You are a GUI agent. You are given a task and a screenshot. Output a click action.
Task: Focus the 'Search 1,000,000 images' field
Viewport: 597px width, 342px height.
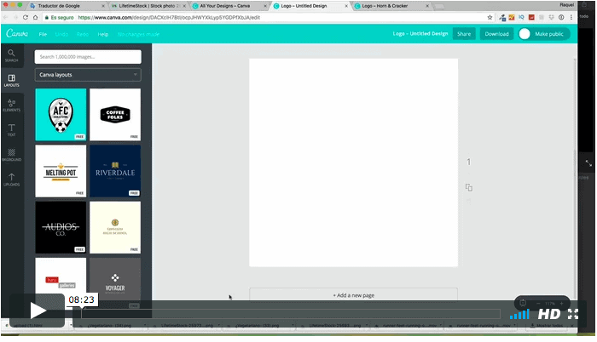point(88,57)
